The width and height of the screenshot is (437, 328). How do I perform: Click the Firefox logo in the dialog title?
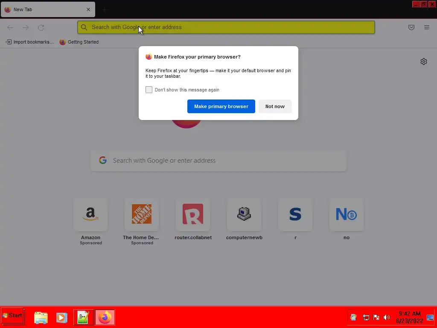click(149, 57)
